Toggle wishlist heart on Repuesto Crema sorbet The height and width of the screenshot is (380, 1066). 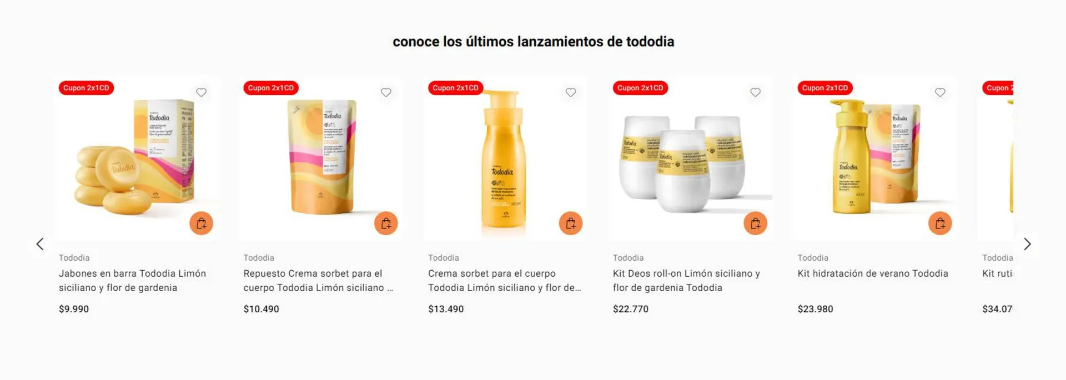coord(386,93)
